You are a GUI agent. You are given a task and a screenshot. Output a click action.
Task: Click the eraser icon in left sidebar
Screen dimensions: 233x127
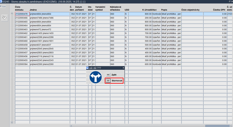click(x=5, y=18)
